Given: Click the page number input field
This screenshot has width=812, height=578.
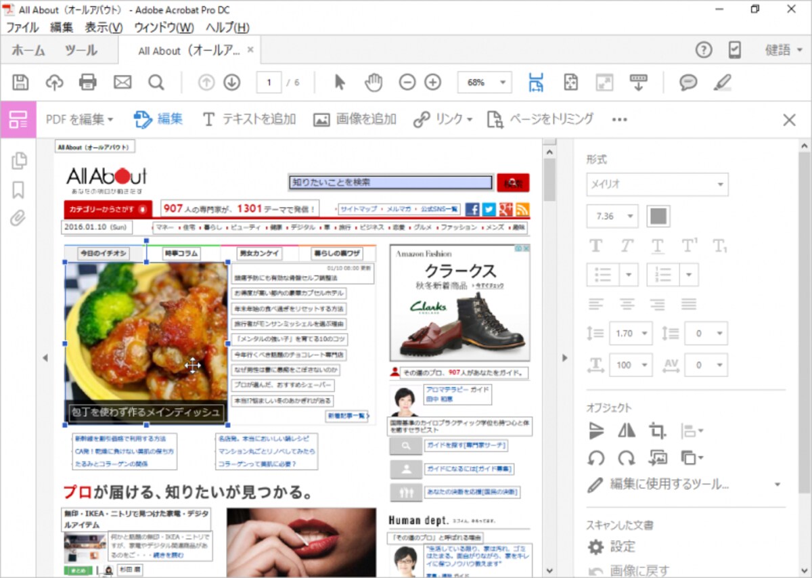Looking at the screenshot, I should 269,83.
